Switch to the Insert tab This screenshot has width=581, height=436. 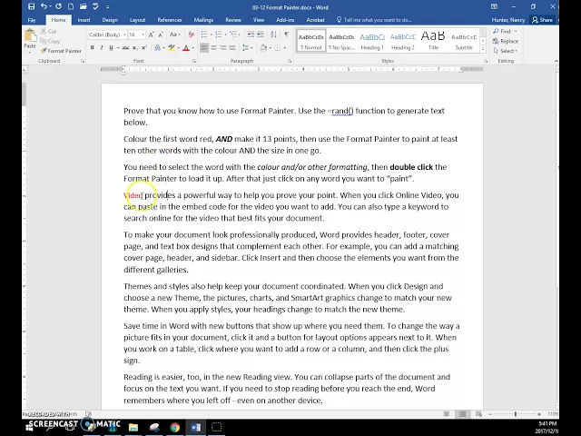point(84,20)
